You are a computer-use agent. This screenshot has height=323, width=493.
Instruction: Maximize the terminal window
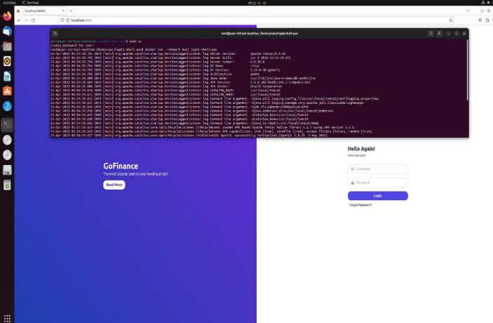click(x=457, y=34)
